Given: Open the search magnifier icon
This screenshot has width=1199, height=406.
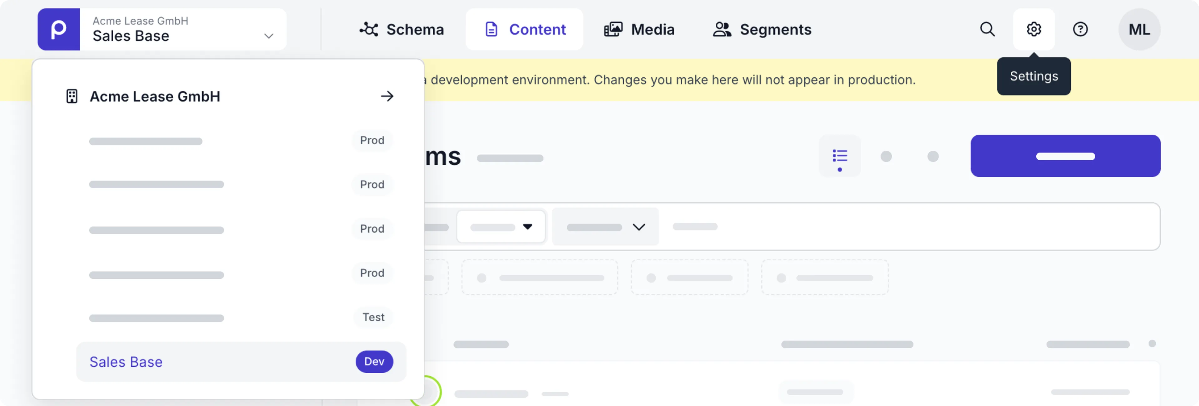Looking at the screenshot, I should tap(987, 29).
